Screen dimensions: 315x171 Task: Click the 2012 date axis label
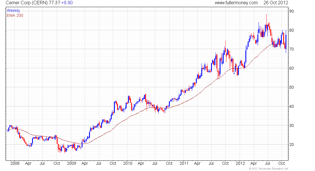[x=240, y=163]
